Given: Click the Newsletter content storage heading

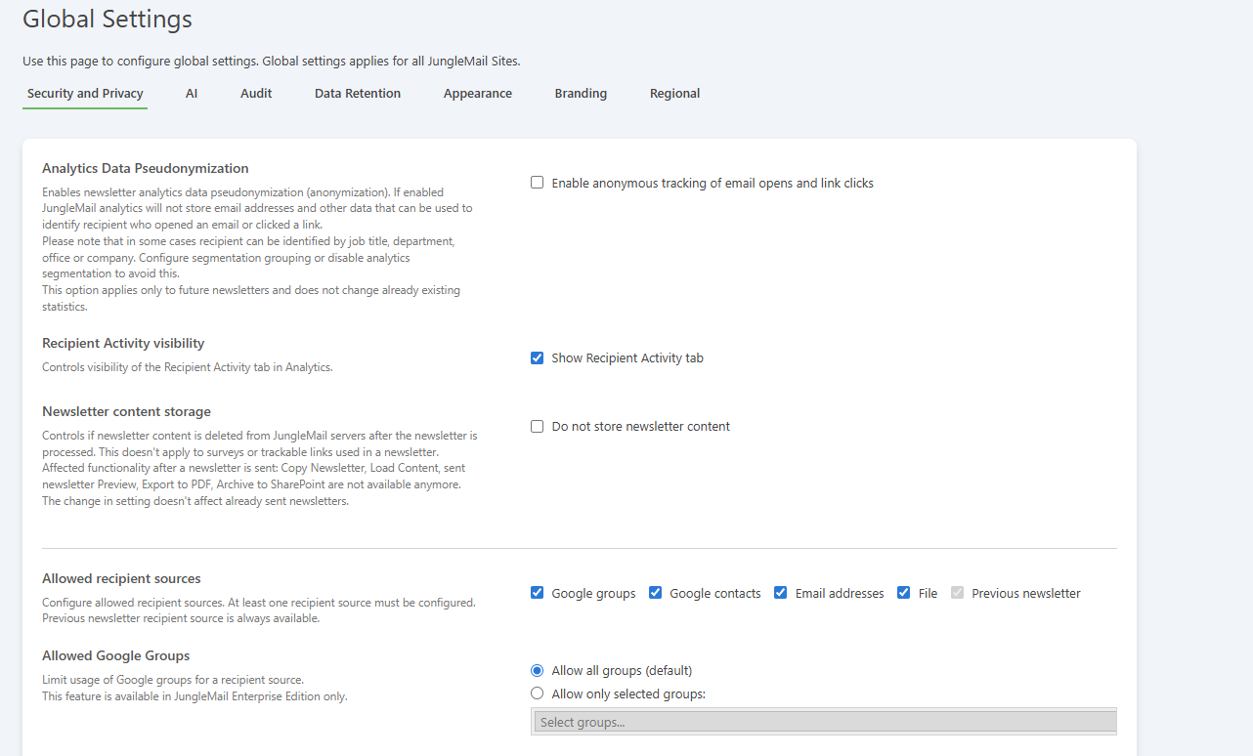Looking at the screenshot, I should 126,411.
